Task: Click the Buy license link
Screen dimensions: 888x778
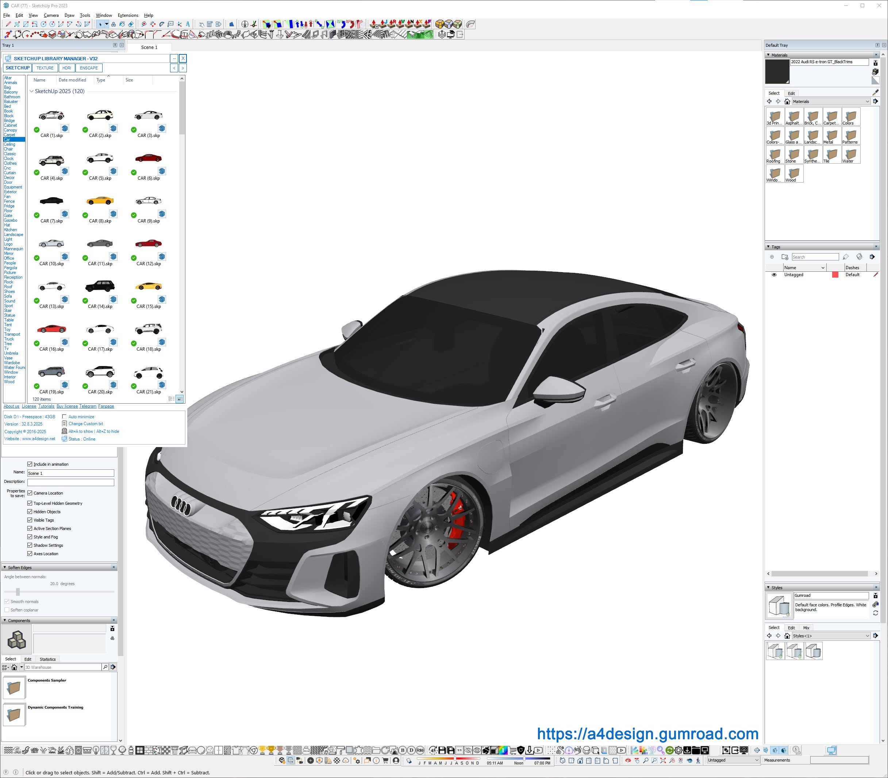Action: (67, 407)
